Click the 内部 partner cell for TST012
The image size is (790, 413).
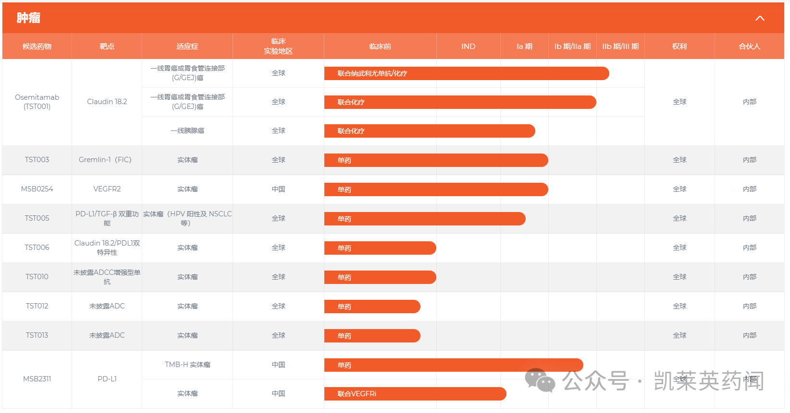click(x=750, y=306)
